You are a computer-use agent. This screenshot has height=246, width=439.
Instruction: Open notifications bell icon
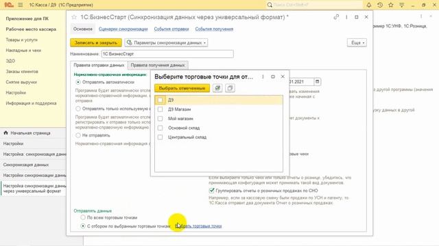(x=369, y=5)
